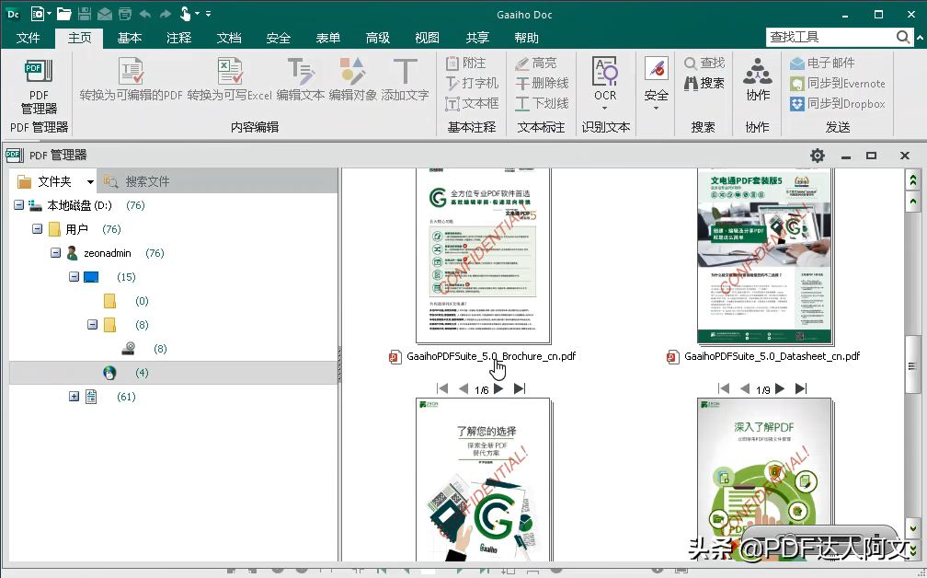Screen dimensions: 927x578
Task: Open the 协作 tool
Action: tap(758, 79)
